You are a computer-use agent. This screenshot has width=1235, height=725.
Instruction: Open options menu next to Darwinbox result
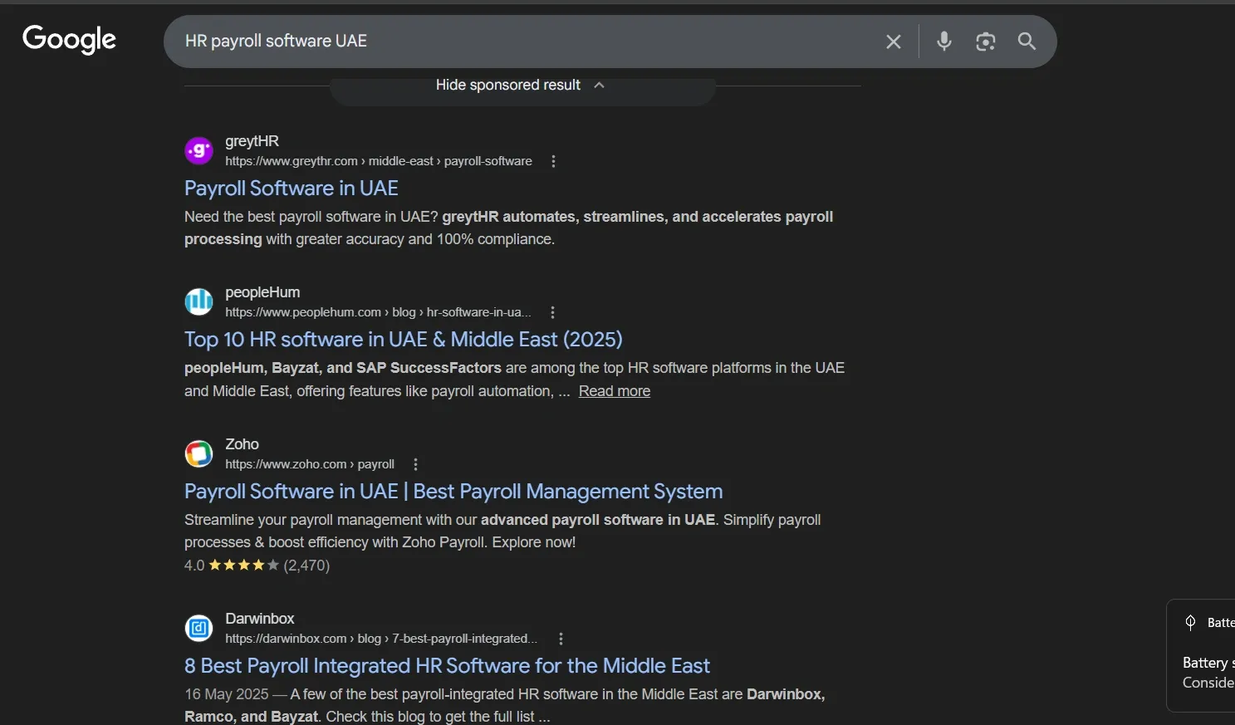[561, 639]
